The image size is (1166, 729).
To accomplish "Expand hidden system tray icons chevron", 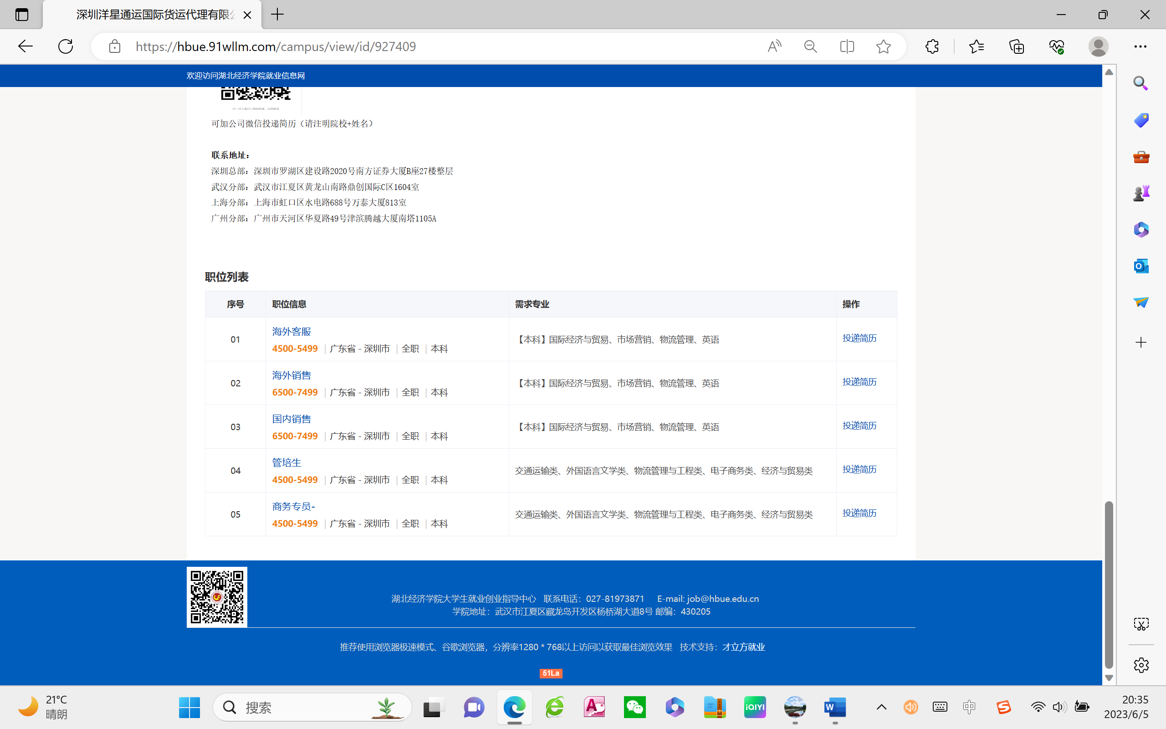I will 881,707.
